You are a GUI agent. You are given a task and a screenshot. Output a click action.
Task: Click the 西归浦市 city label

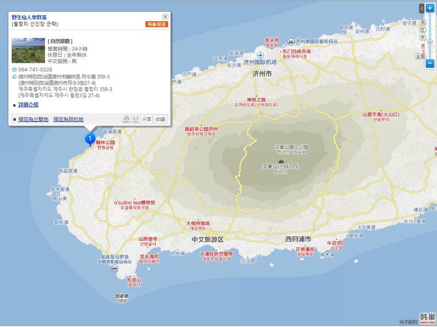(298, 239)
